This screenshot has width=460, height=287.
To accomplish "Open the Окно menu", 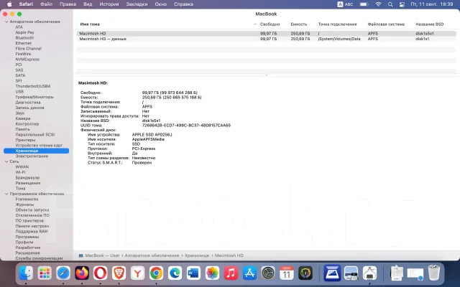I will tap(161, 4).
